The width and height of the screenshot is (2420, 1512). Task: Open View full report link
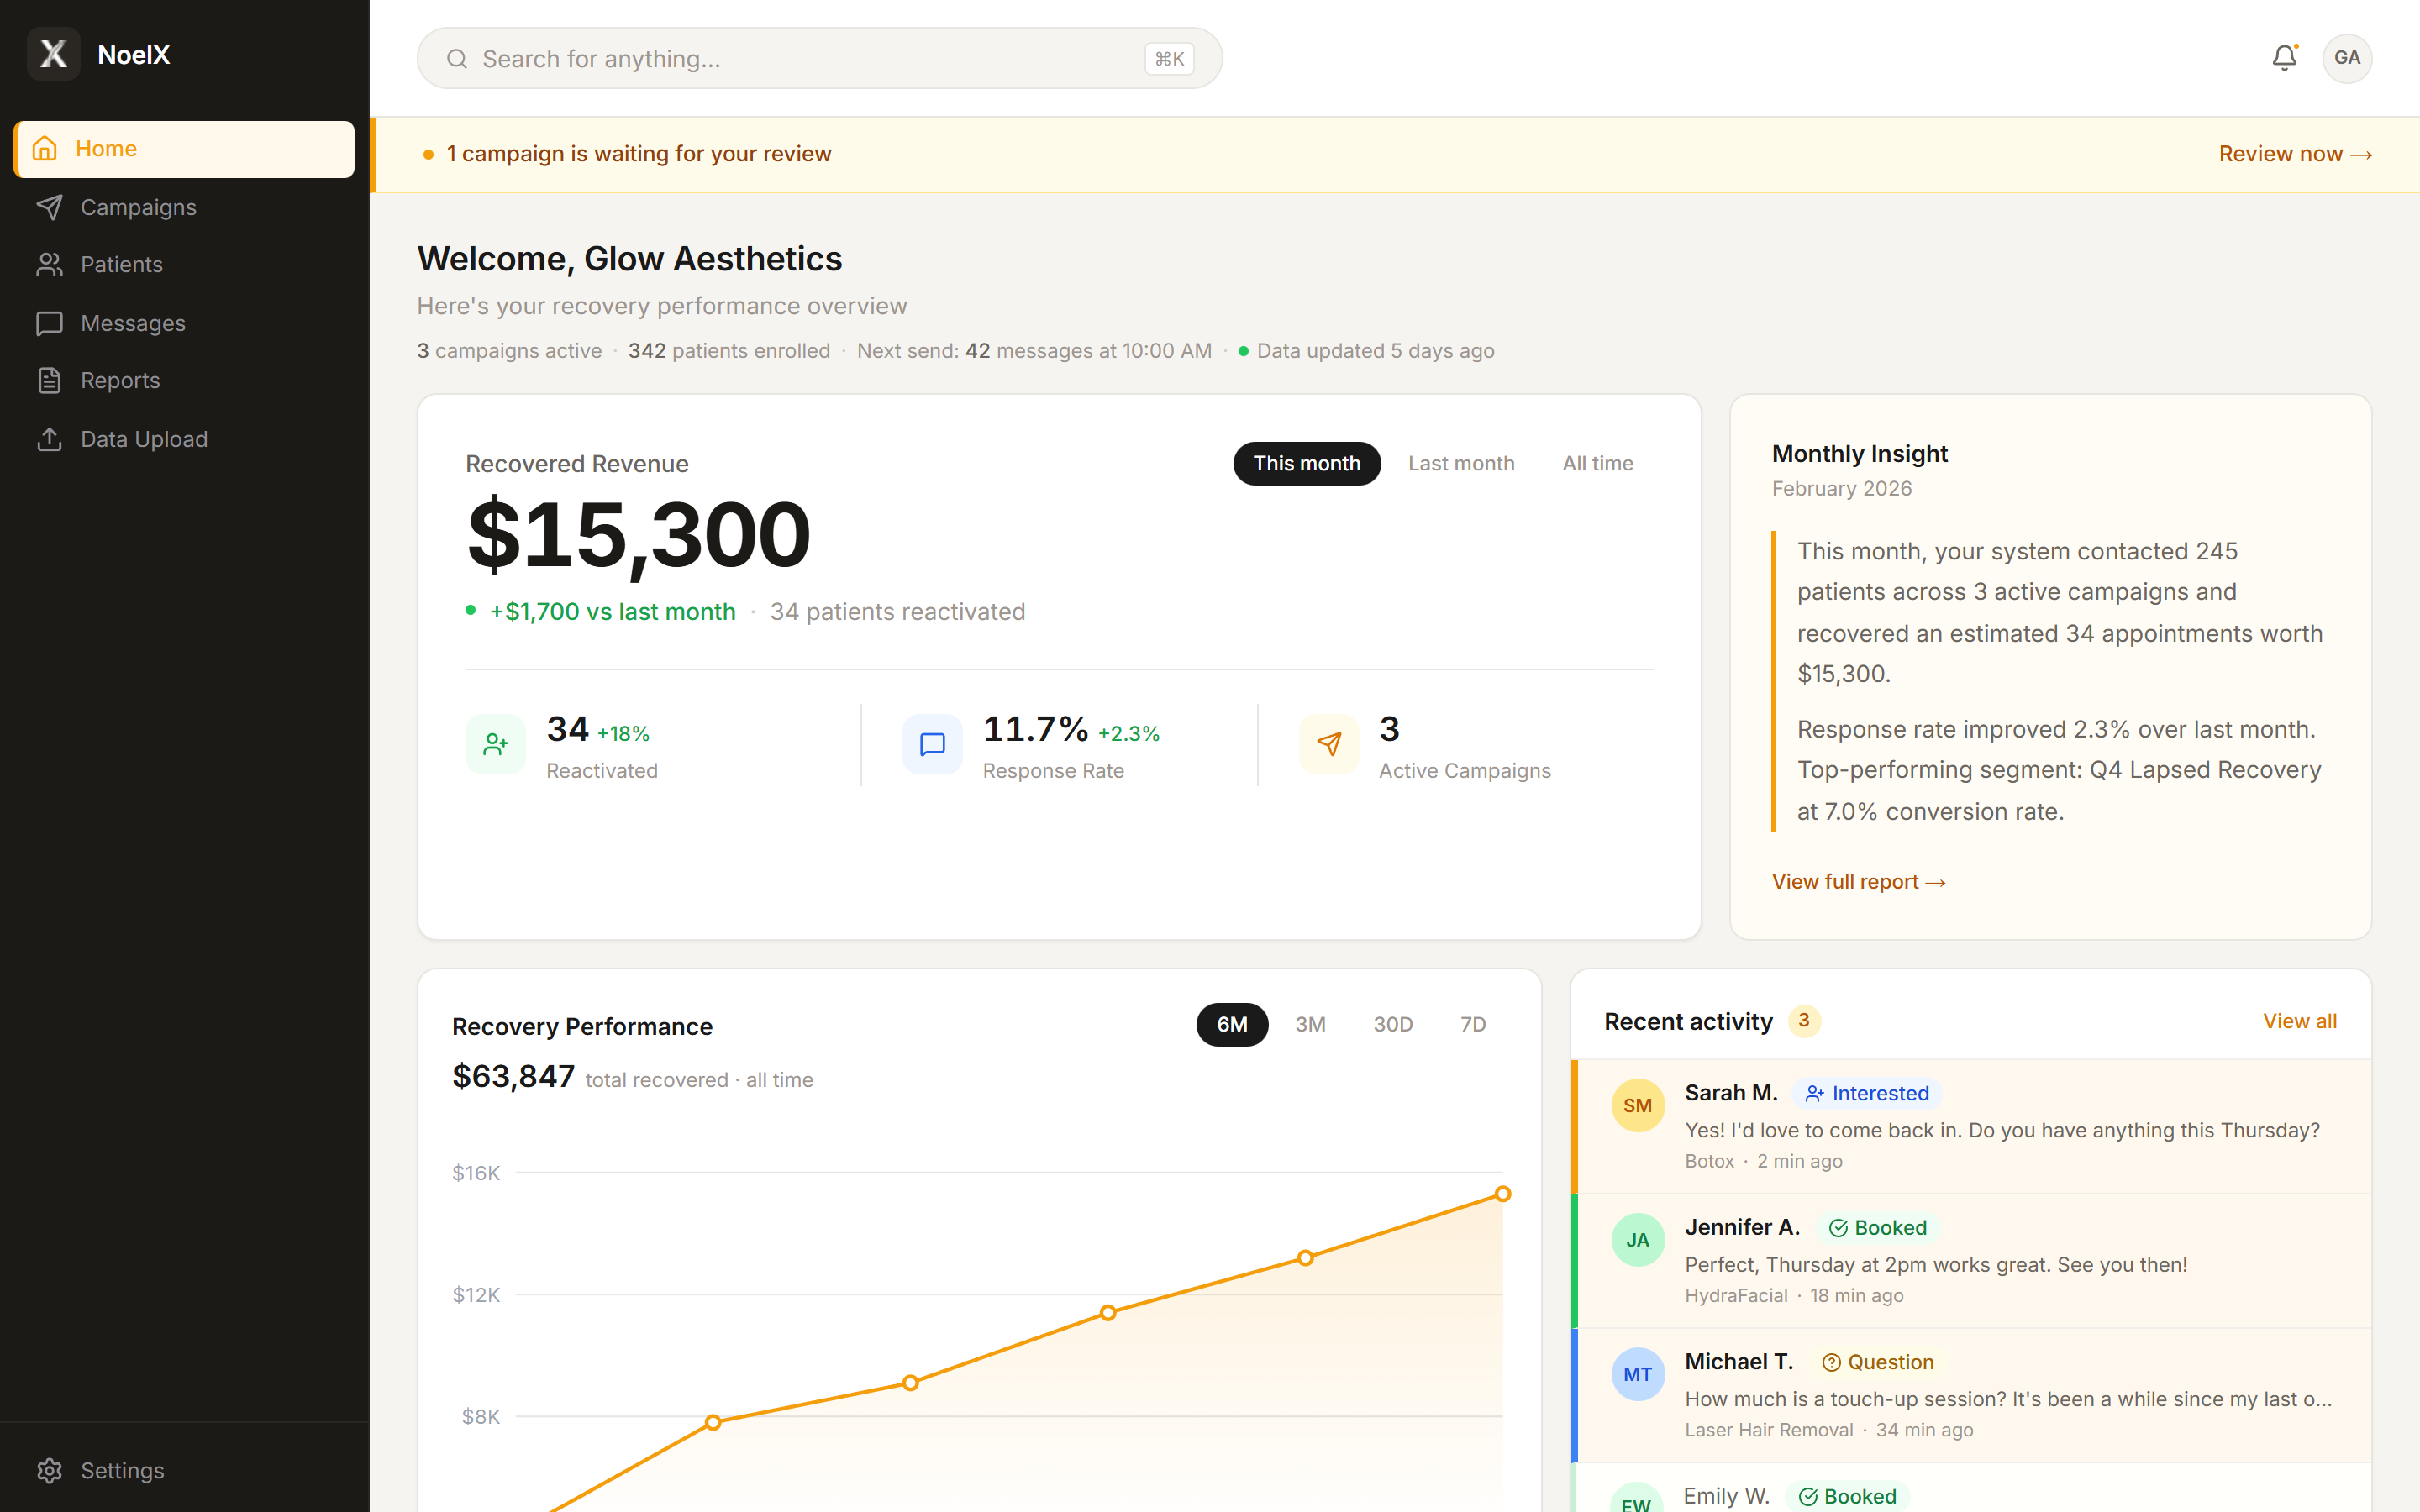click(x=1857, y=881)
